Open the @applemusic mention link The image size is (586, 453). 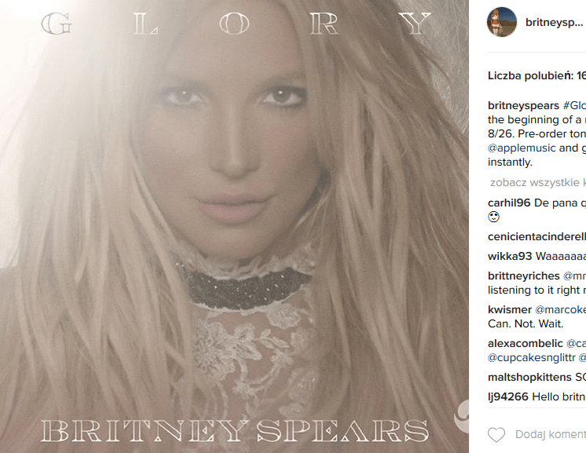pyautogui.click(x=522, y=148)
